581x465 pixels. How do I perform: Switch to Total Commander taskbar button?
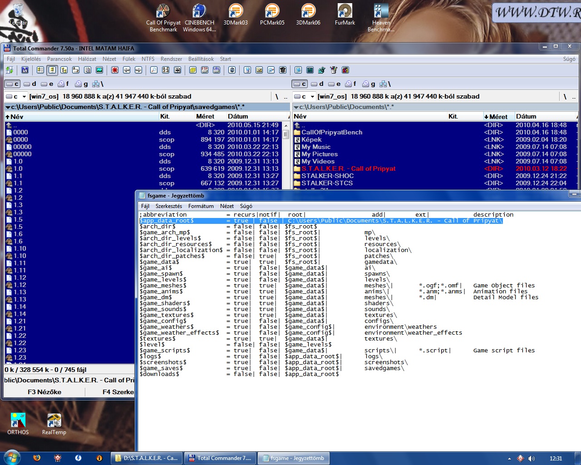(x=220, y=458)
